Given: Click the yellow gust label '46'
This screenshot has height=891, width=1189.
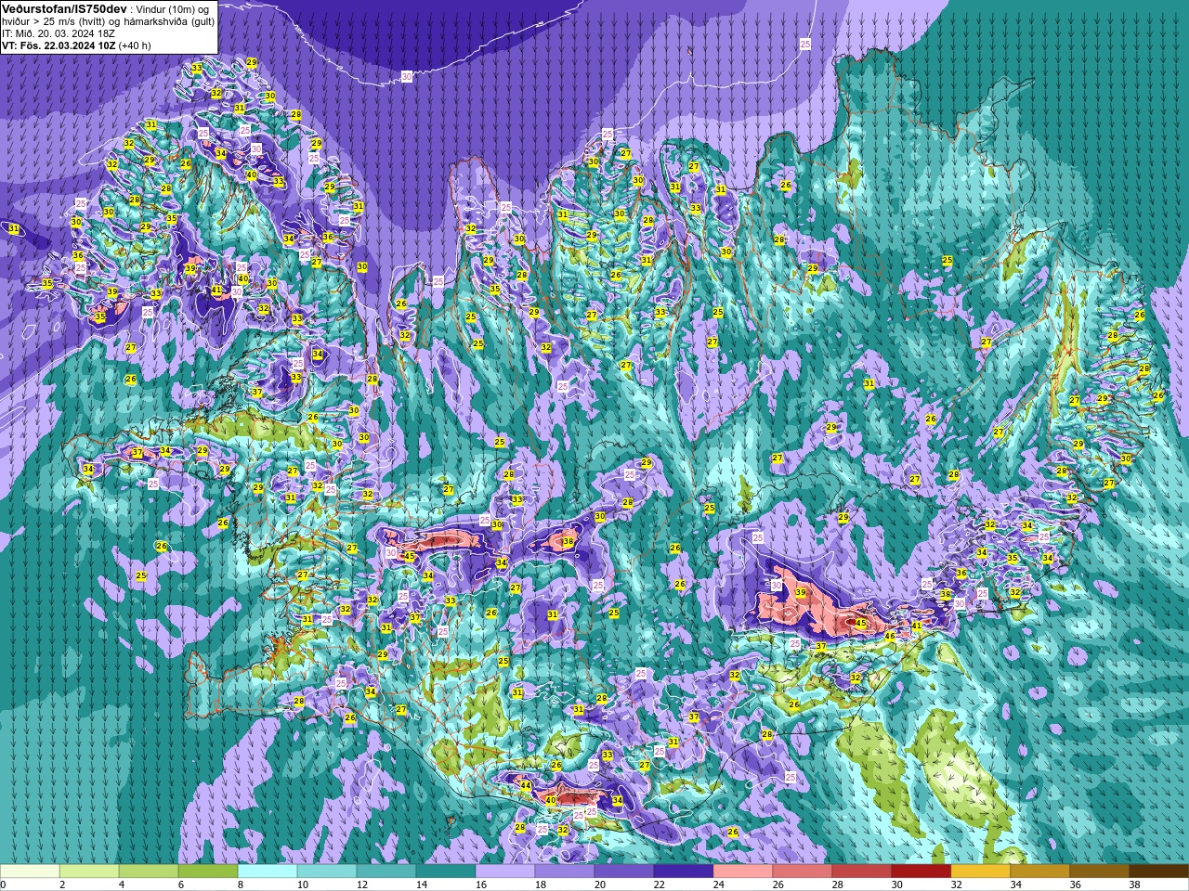Looking at the screenshot, I should pos(889,637).
